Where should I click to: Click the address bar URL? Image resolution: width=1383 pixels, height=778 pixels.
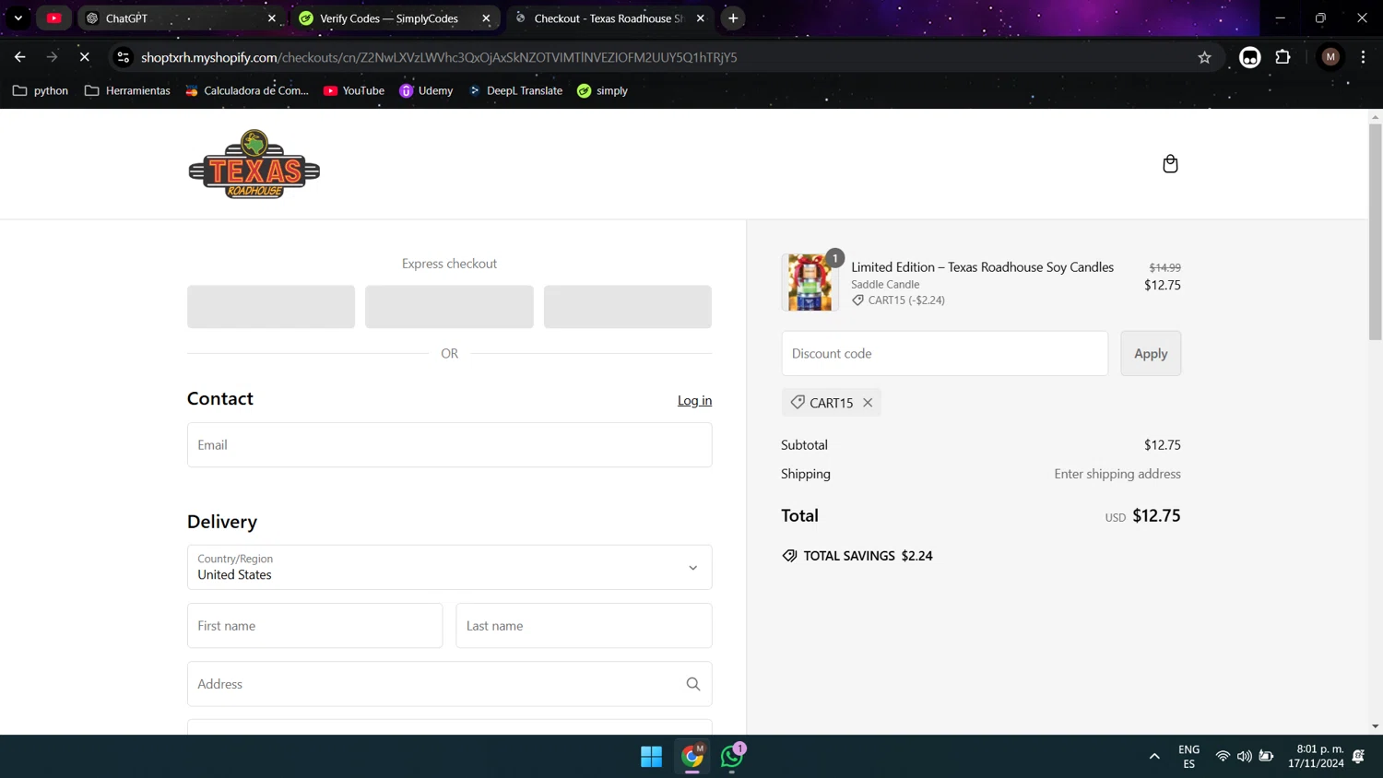point(439,57)
